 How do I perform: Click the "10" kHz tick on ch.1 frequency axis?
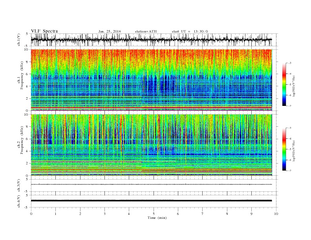point(27,49)
